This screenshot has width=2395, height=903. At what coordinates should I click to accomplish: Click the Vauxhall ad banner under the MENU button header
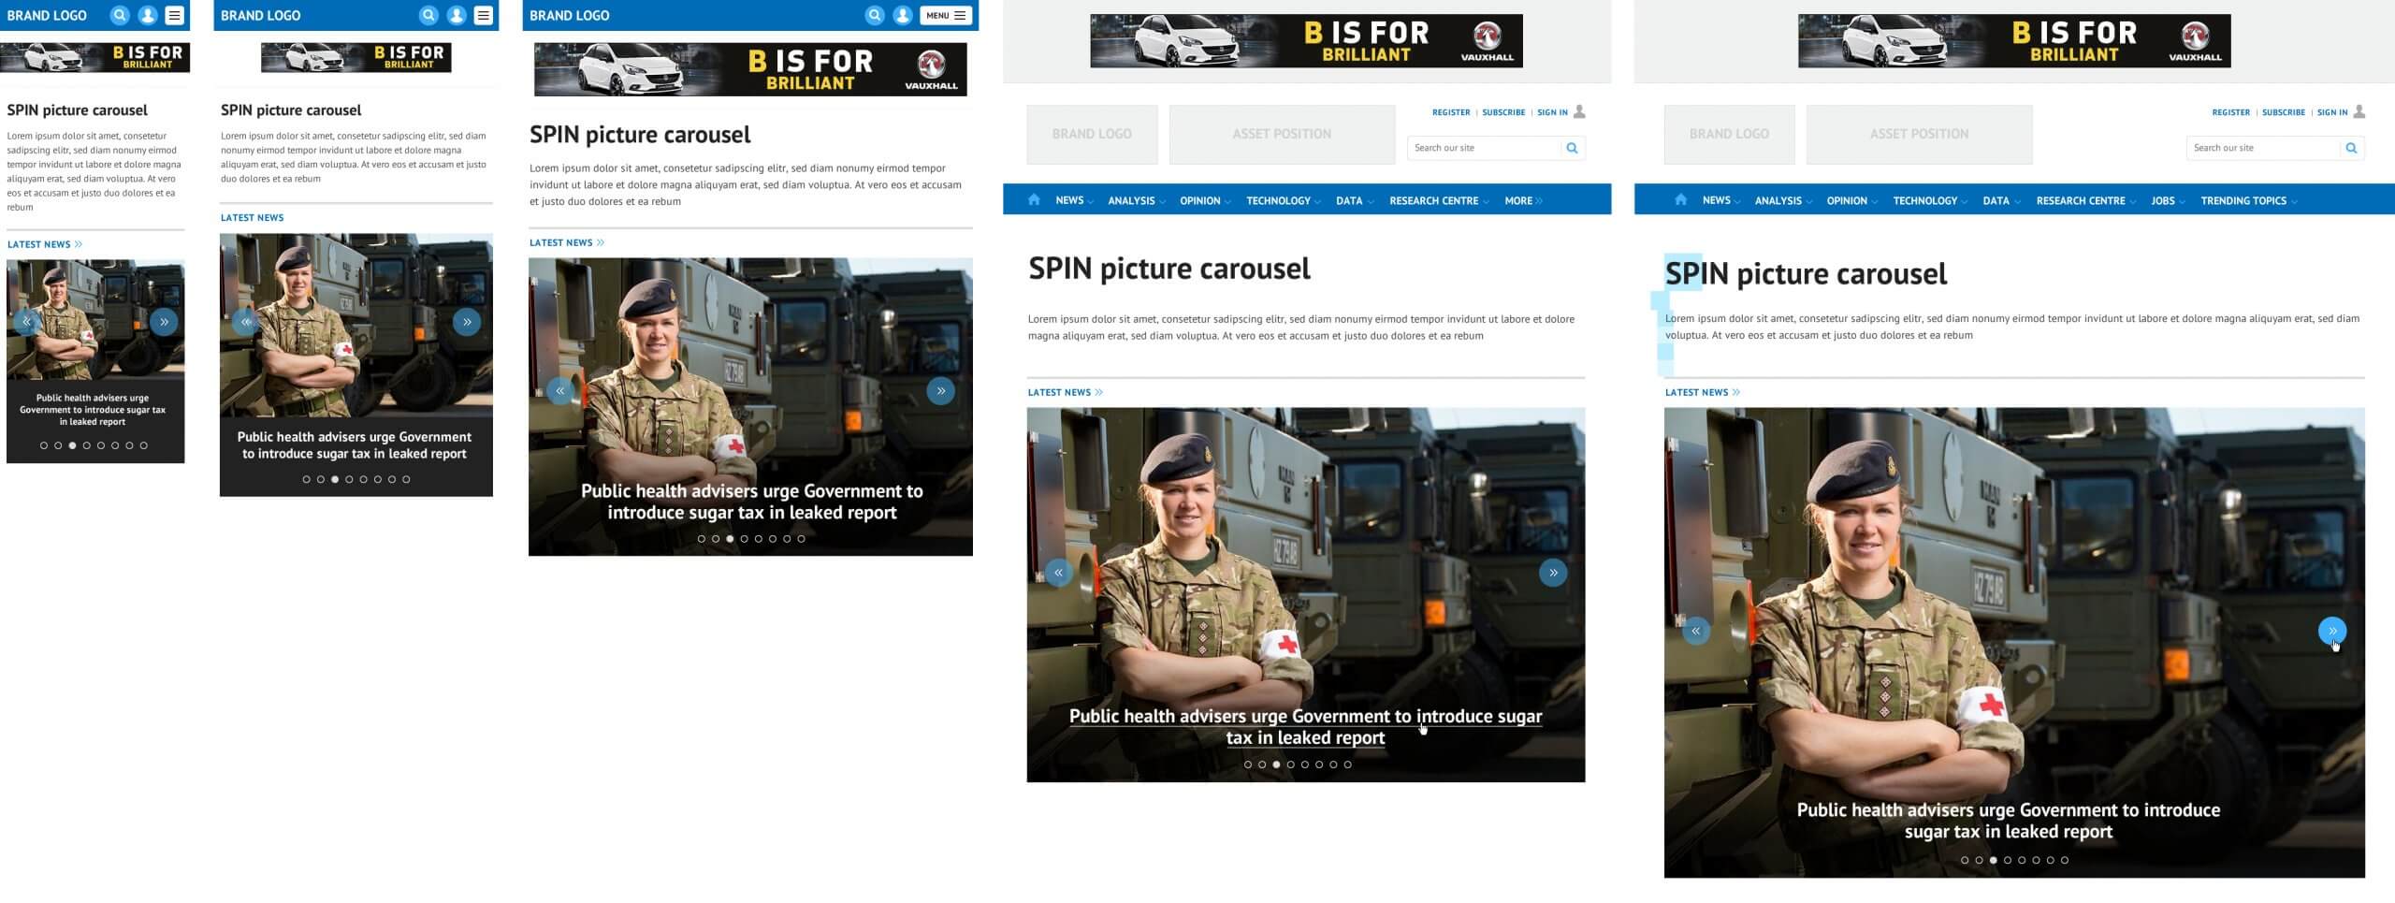click(750, 69)
